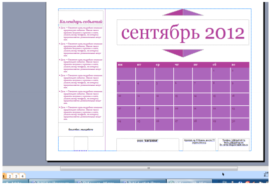Select the "Календарь событий" heading
270x185 pixels.
pyautogui.click(x=81, y=22)
